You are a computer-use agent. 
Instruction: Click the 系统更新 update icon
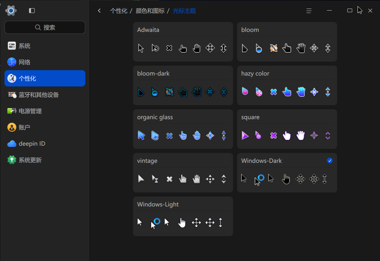pos(11,160)
